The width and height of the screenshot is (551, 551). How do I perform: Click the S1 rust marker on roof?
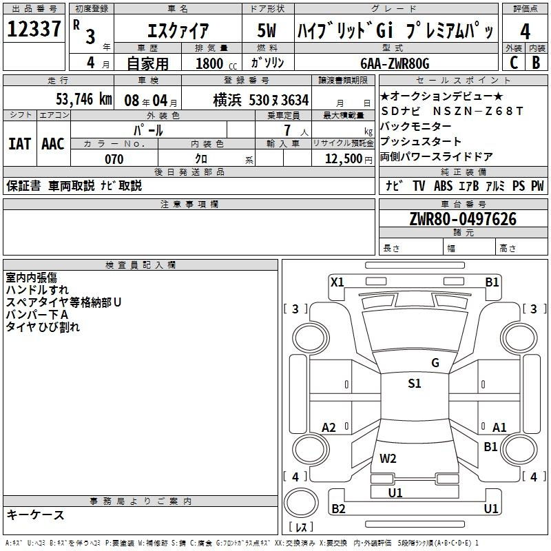414,384
